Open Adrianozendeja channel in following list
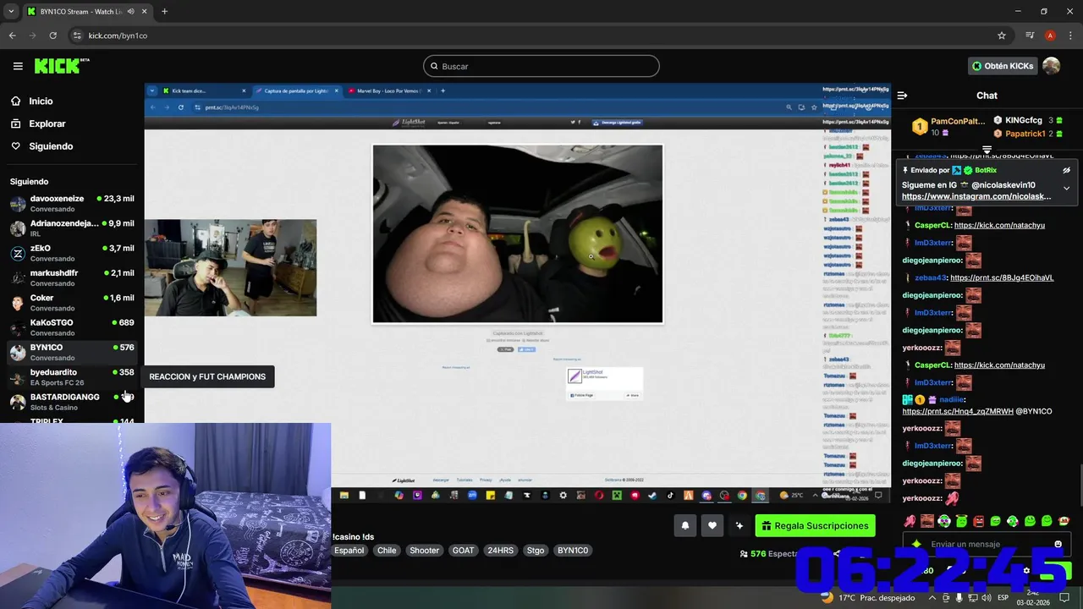 (x=72, y=228)
